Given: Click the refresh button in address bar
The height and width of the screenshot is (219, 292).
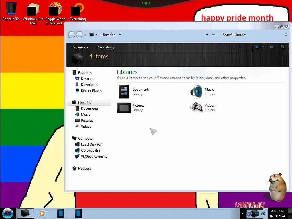Looking at the screenshot, I should [x=214, y=35].
